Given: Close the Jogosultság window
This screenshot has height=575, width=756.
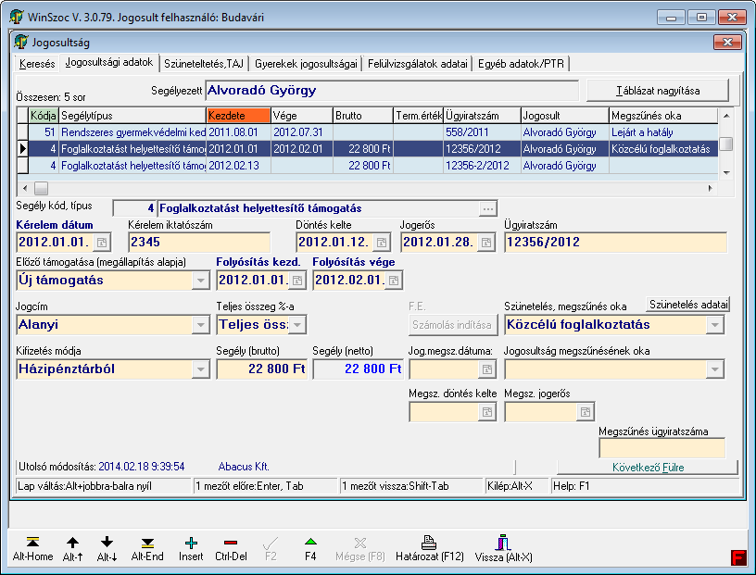Looking at the screenshot, I should [x=727, y=42].
